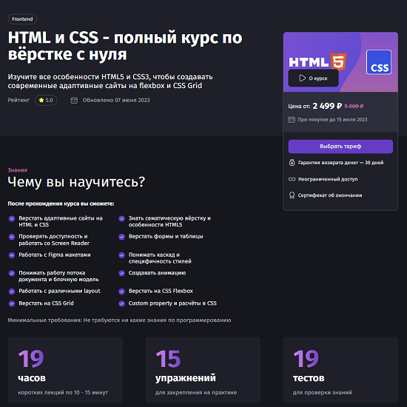Screen dimensions: 407x407
Task: Click checkmark beside 'Верстать на CSS Flexbox'
Action: click(x=122, y=292)
